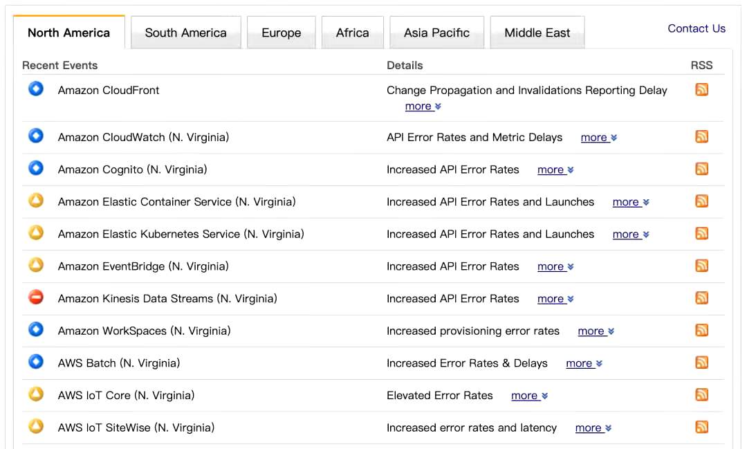Open RSS feed for AWS Batch

pos(701,363)
